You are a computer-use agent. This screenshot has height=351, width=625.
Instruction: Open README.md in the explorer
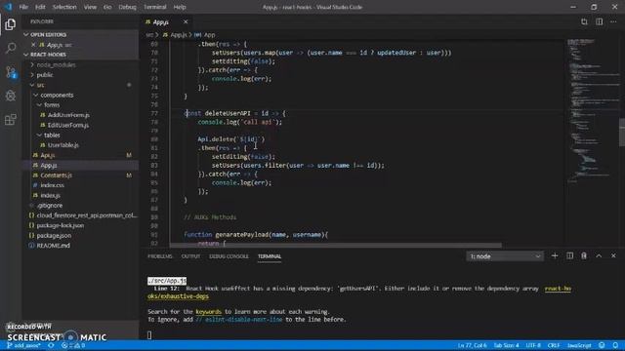[53, 246]
